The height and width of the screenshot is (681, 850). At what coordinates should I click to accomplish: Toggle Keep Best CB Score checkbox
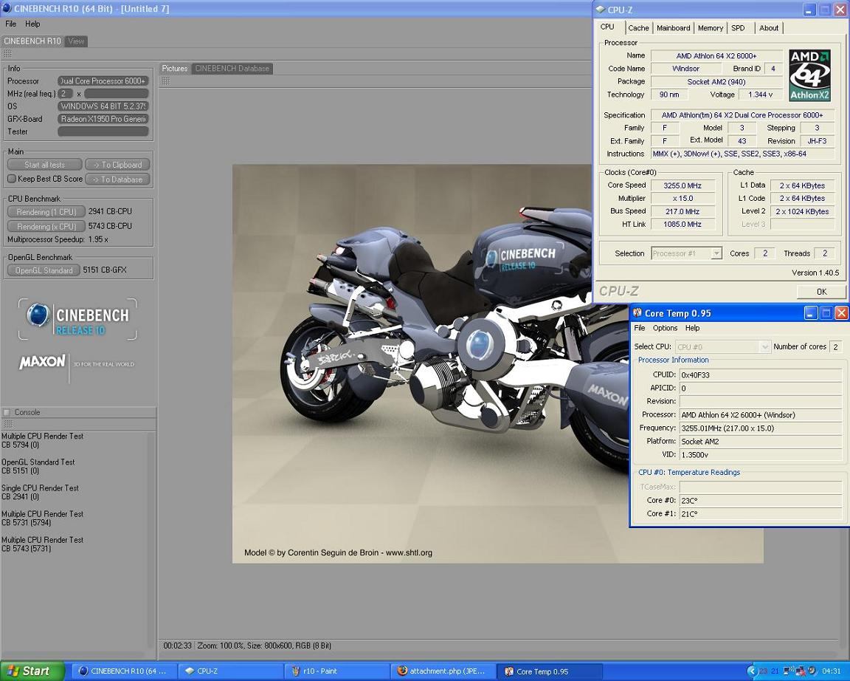[x=11, y=179]
